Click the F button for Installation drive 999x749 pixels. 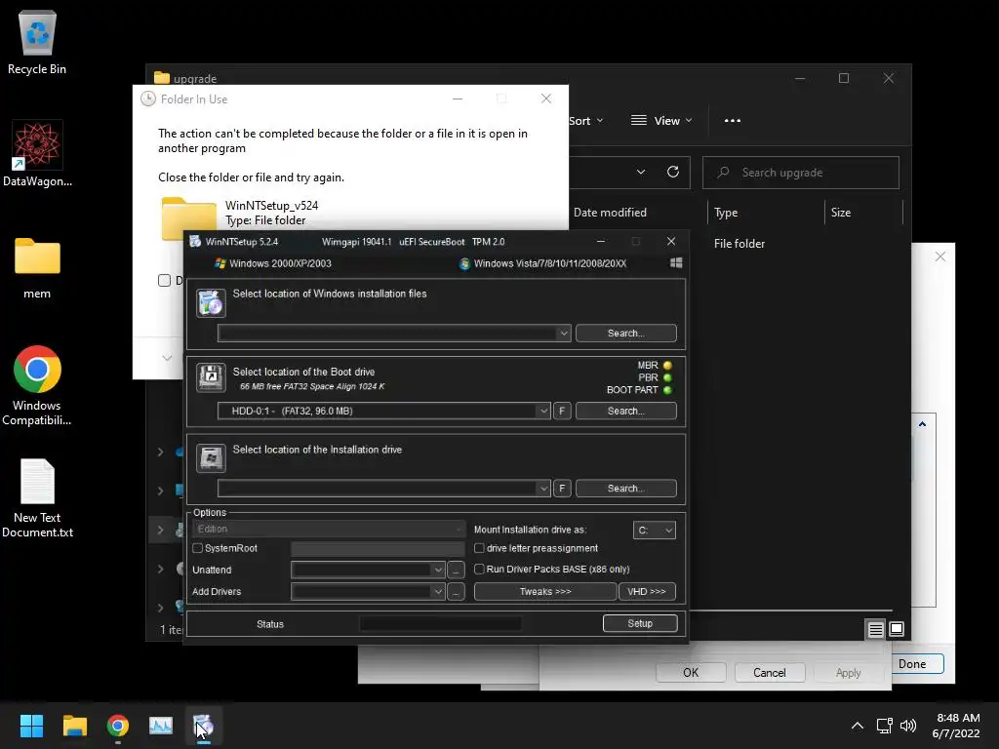coord(562,489)
